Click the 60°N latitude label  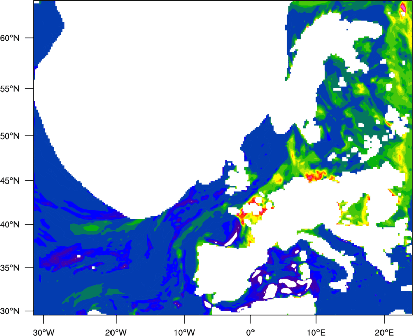(10, 38)
